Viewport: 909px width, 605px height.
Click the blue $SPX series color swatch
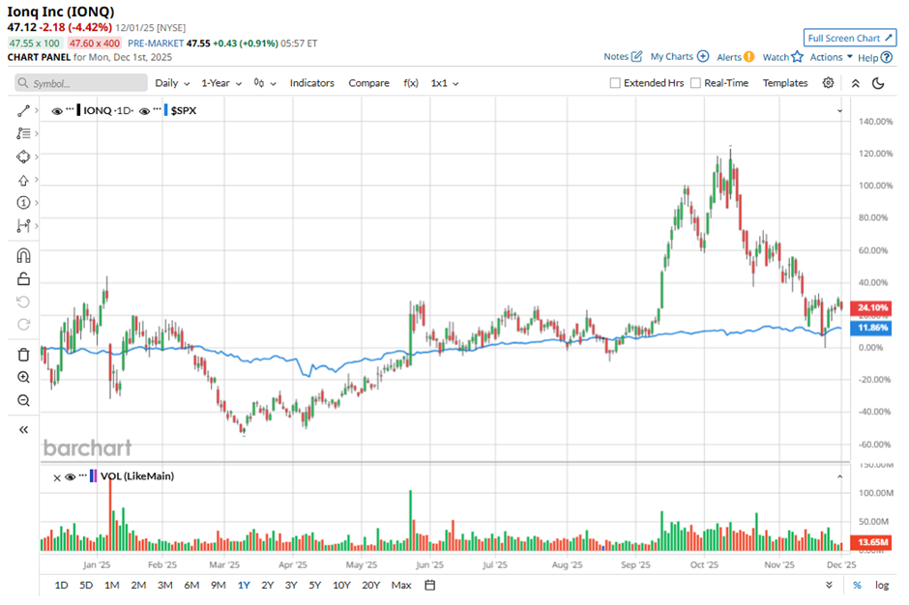tap(165, 111)
